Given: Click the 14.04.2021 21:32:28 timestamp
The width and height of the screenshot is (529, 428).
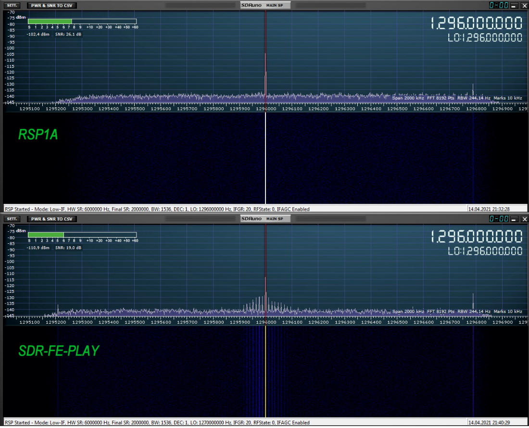Looking at the screenshot, I should click(x=489, y=209).
